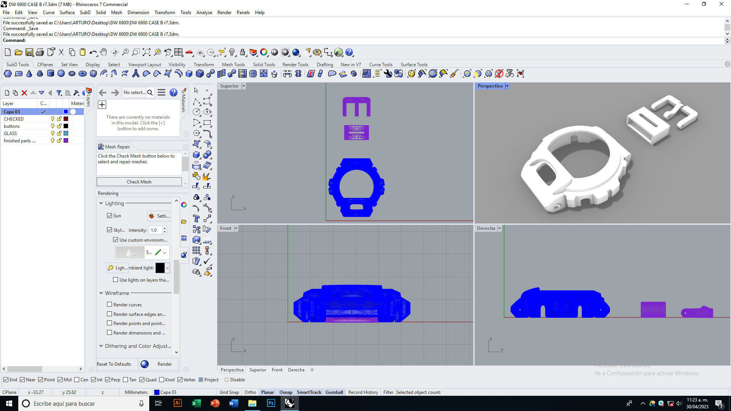Open the Derecha viewport dropdown arrow
The image size is (731, 411).
click(500, 228)
